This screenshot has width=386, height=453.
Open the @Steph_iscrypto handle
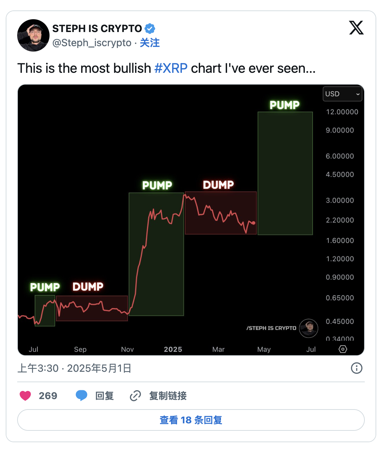coord(92,43)
